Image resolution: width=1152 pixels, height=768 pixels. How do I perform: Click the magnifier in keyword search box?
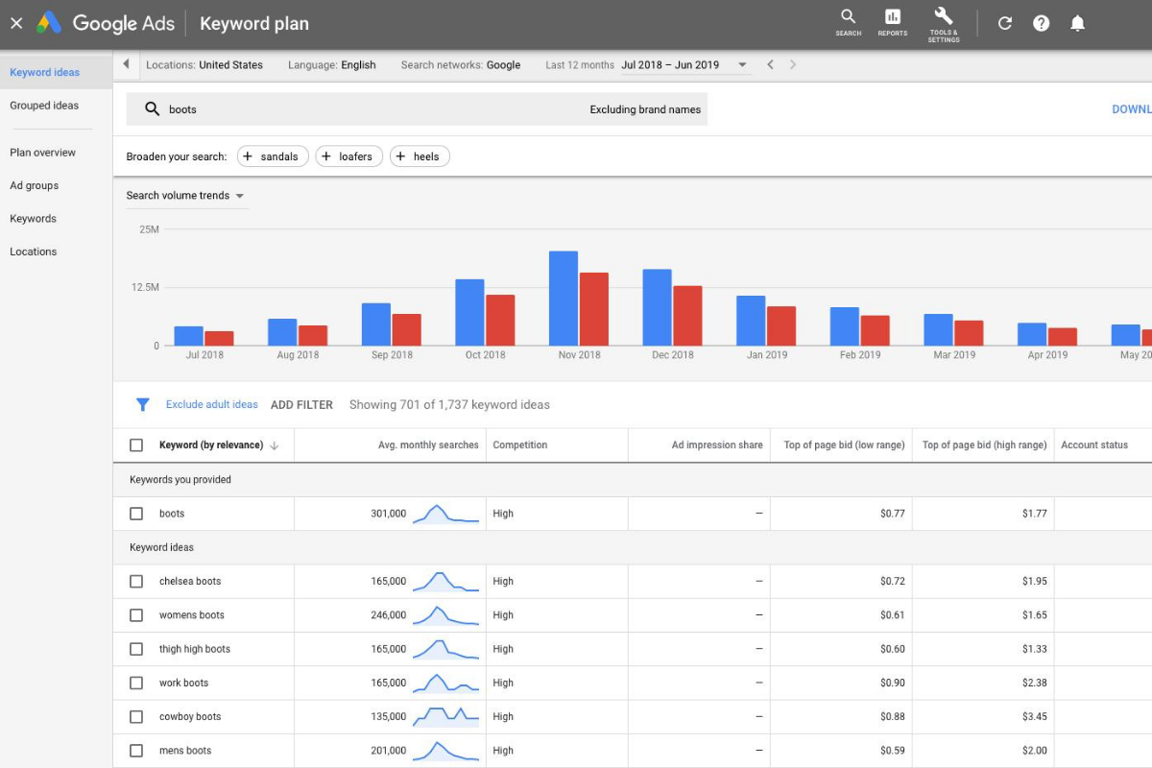(152, 109)
